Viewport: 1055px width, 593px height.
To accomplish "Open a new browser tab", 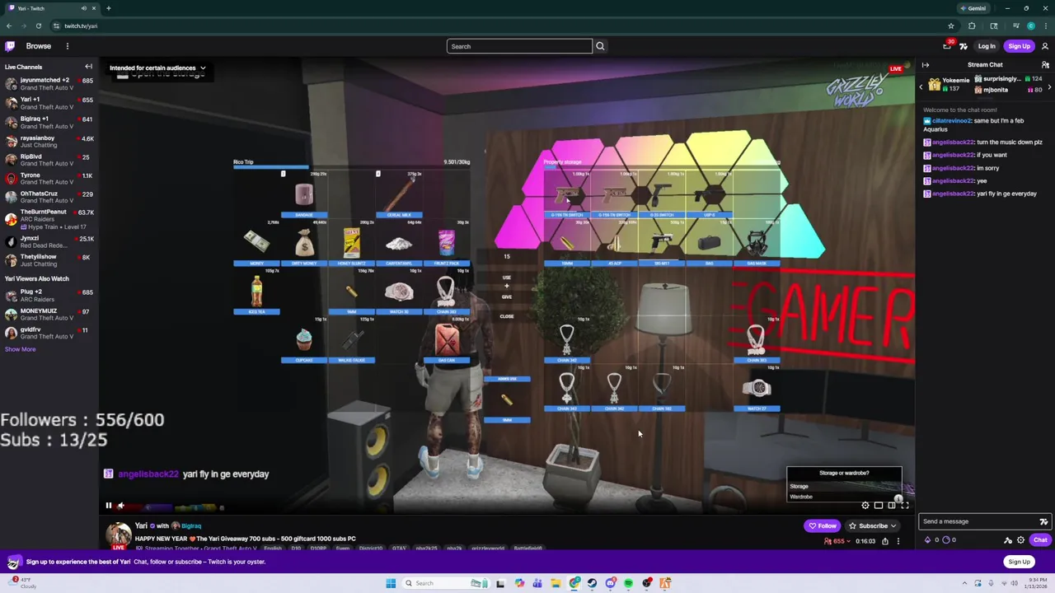I will point(108,8).
